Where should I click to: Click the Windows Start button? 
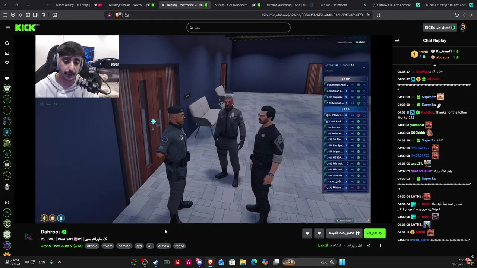[x=342, y=262]
